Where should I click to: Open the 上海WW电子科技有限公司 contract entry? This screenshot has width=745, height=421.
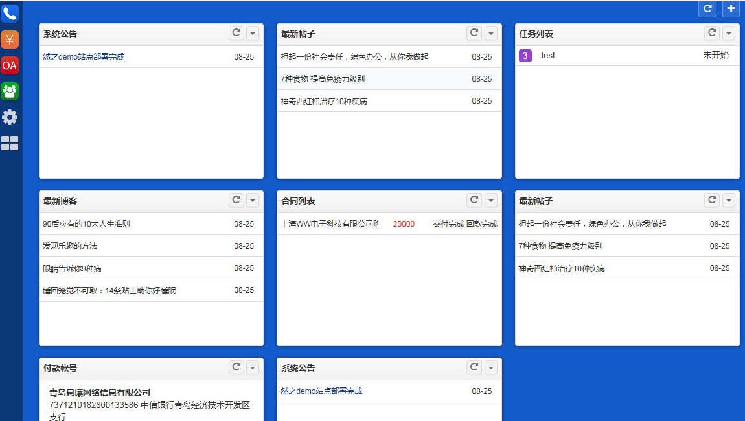[330, 223]
